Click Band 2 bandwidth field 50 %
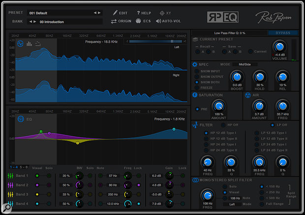305x215 pixels. [66, 185]
